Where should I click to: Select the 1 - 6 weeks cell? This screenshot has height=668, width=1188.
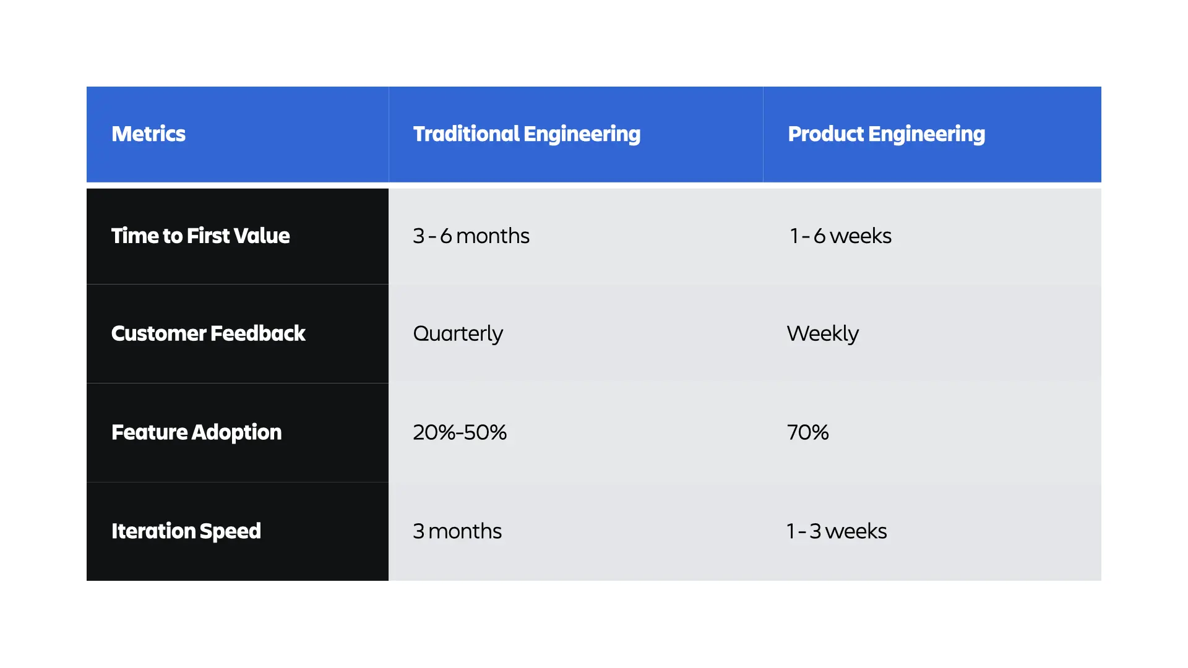click(932, 236)
